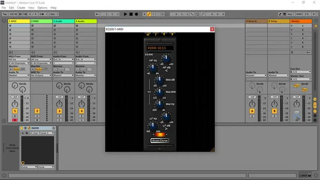Set track 2 Monitor to Off
320x180 pixels.
click(x=45, y=69)
